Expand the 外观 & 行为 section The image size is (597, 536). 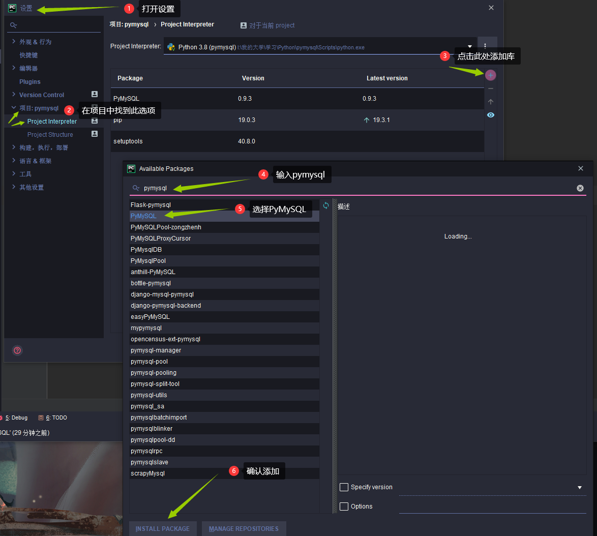pos(14,41)
